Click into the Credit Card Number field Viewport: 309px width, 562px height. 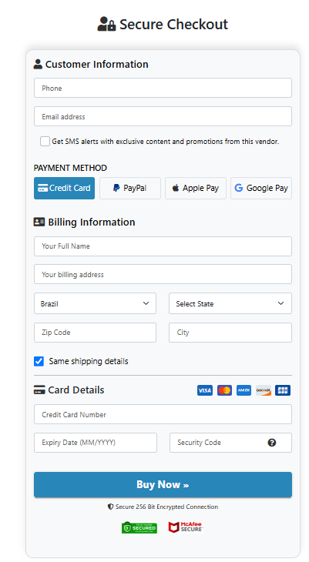(x=163, y=414)
